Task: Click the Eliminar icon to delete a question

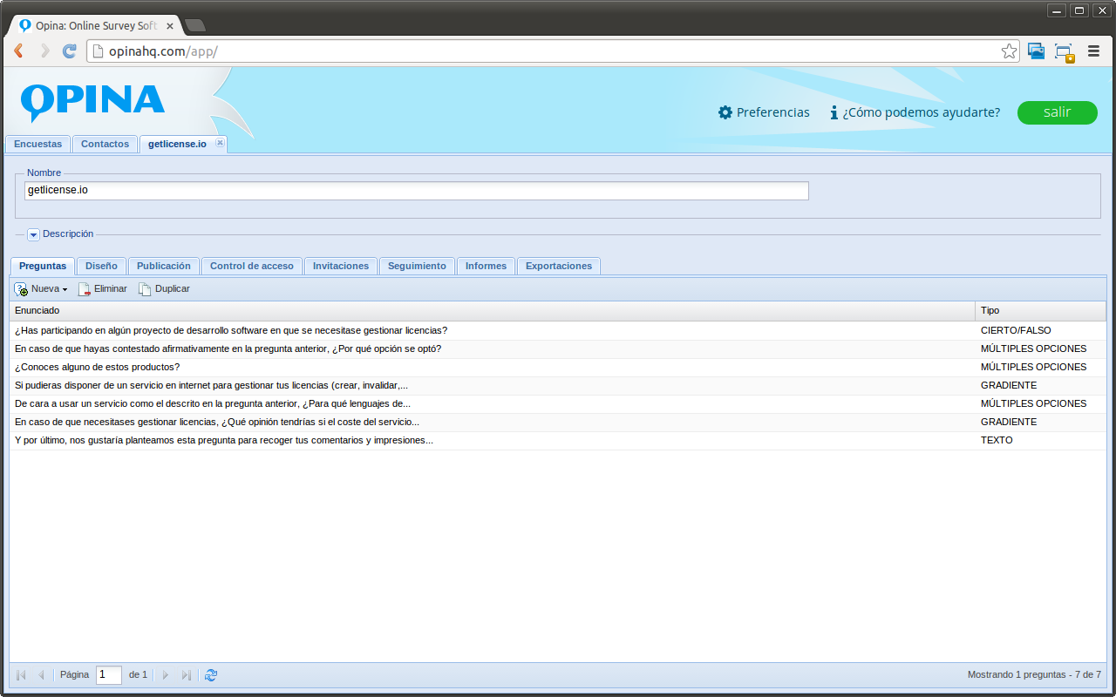Action: coord(85,288)
